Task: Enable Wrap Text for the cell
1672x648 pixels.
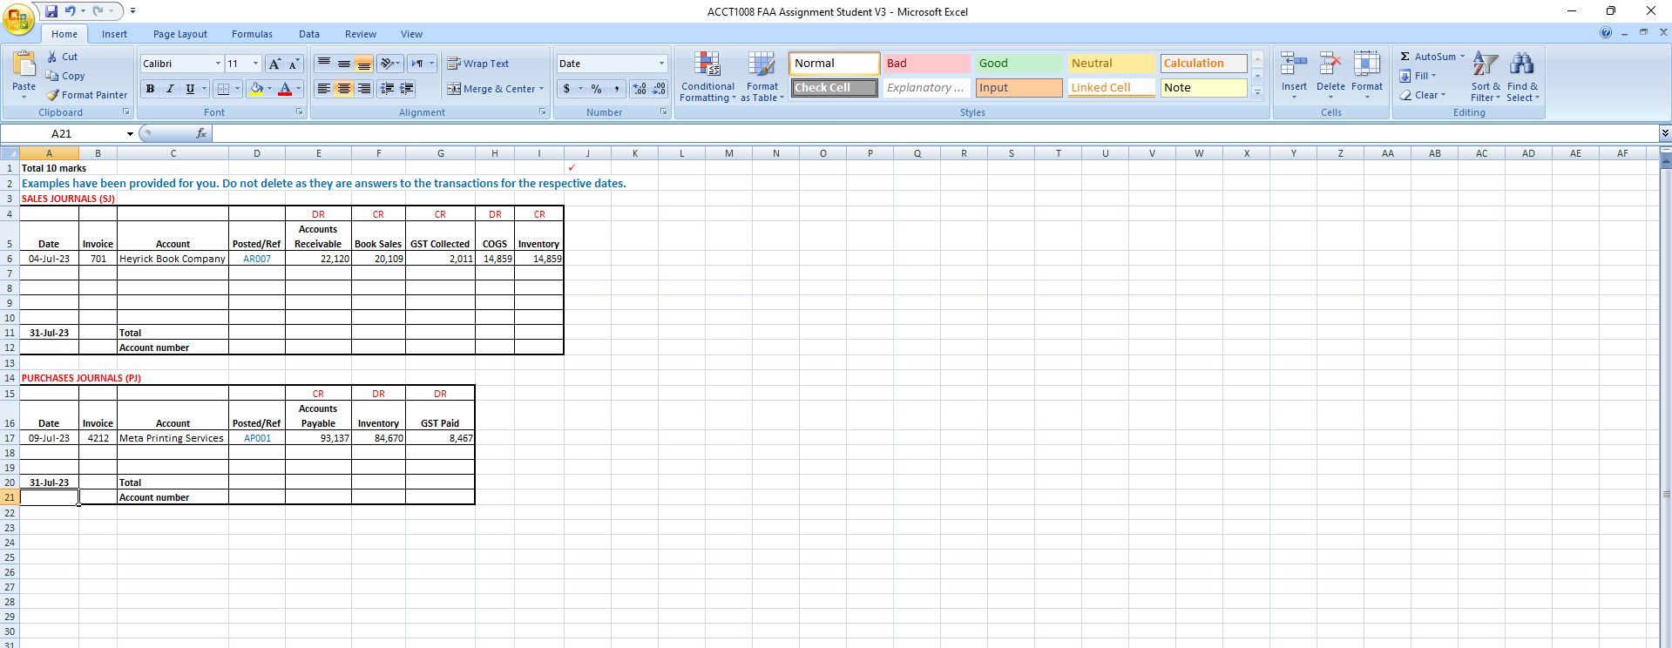Action: pyautogui.click(x=477, y=64)
